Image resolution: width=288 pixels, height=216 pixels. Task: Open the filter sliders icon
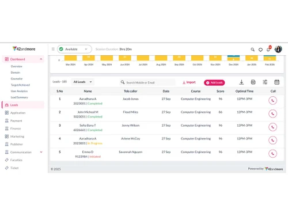tap(265, 82)
